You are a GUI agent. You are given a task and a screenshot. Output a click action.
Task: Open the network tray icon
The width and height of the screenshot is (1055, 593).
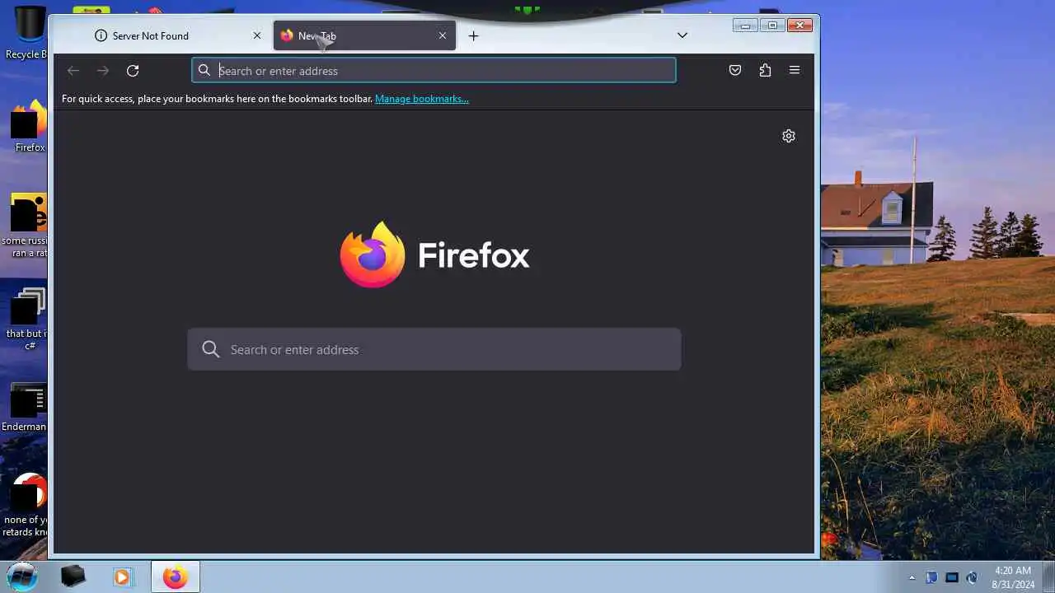tap(952, 577)
